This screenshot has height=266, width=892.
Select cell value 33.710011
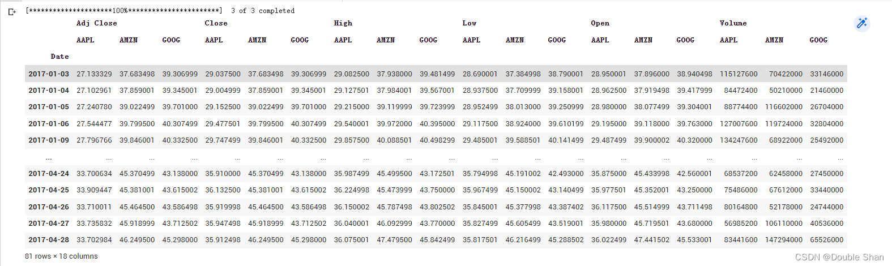[x=94, y=207]
